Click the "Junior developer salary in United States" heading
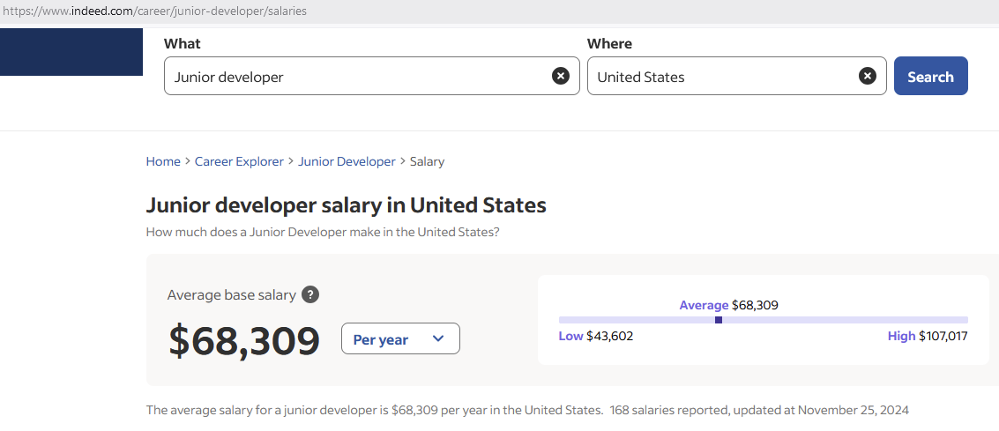The width and height of the screenshot is (999, 431). (x=346, y=205)
